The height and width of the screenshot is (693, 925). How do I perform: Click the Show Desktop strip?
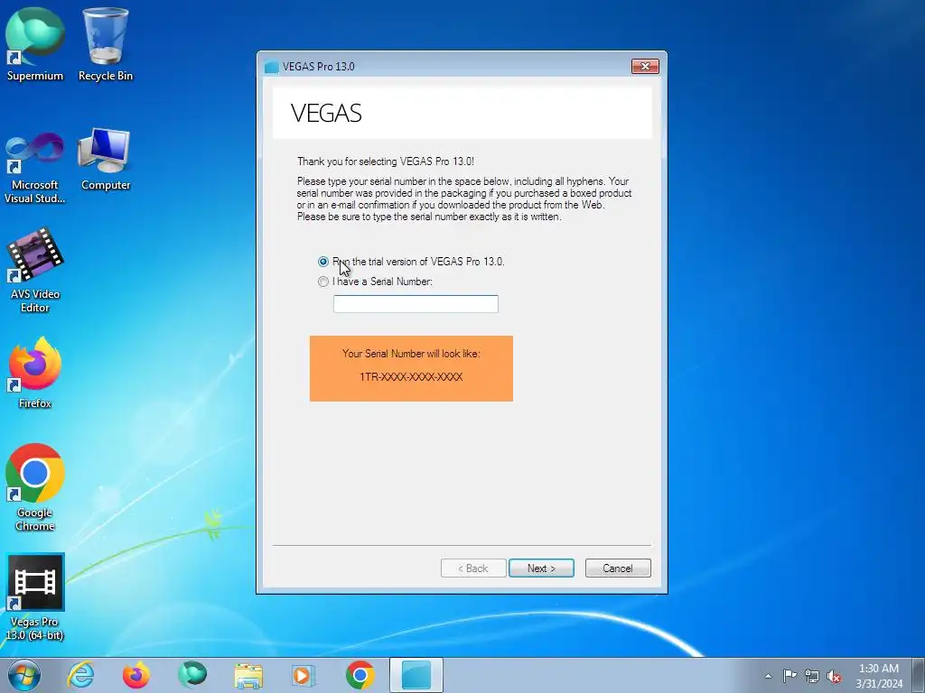pos(919,675)
